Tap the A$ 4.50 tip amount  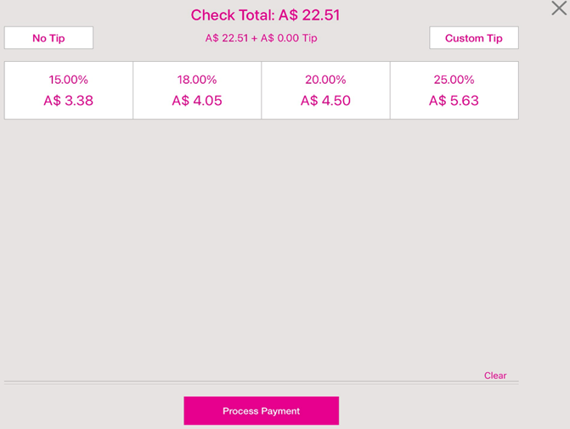pos(325,101)
